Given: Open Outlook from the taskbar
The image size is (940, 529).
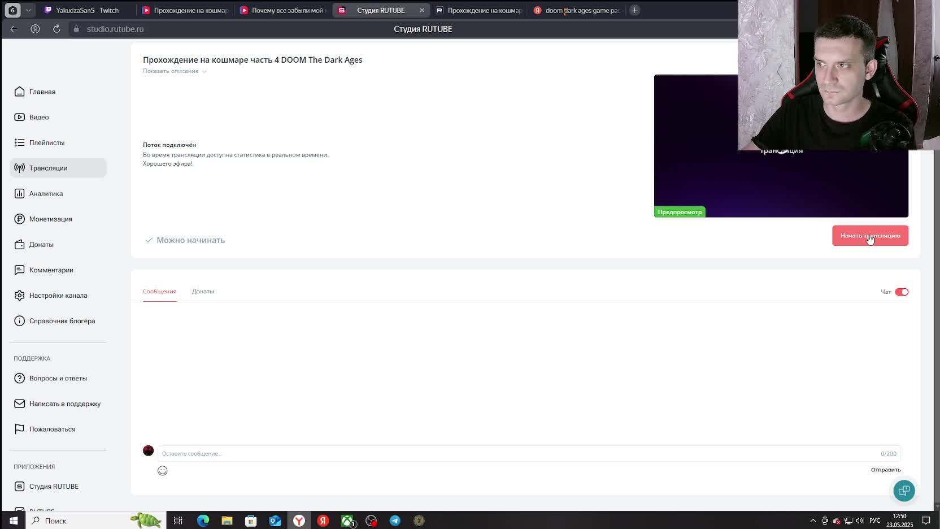Looking at the screenshot, I should [x=275, y=521].
